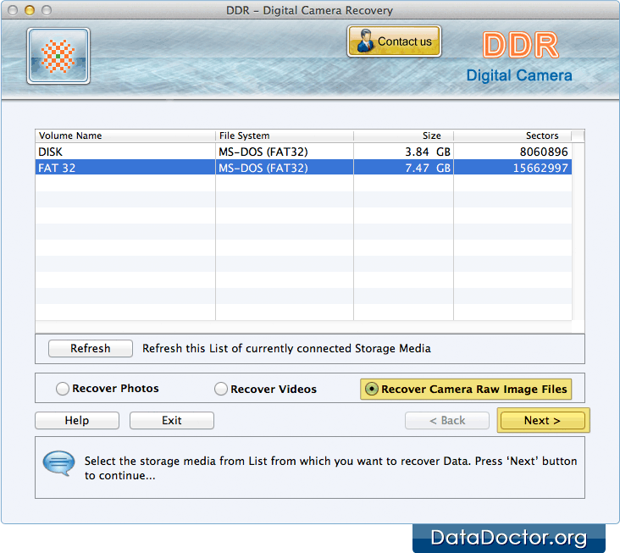Continue with the Next > button
This screenshot has height=553, width=620.
click(543, 420)
